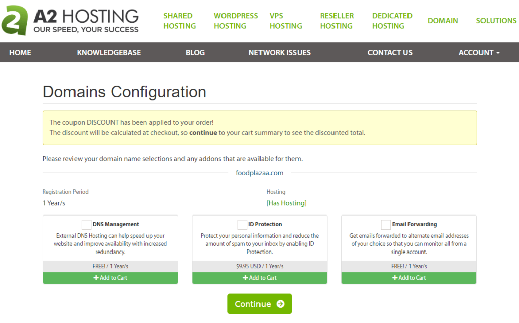Image resolution: width=519 pixels, height=323 pixels.
Task: Visit the Blog link
Action: pos(195,52)
